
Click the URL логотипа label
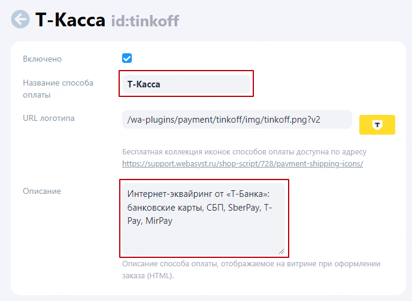pos(49,118)
